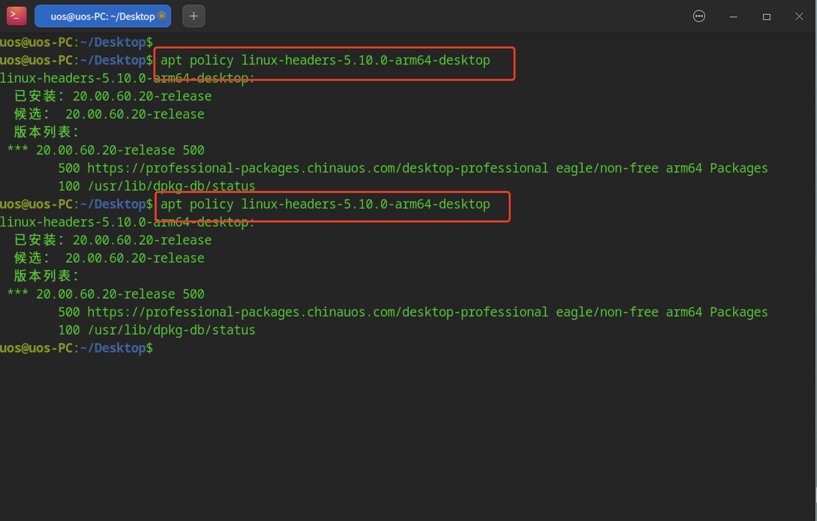Image resolution: width=817 pixels, height=521 pixels.
Task: Click the first highlighted apt policy command
Action: [325, 60]
